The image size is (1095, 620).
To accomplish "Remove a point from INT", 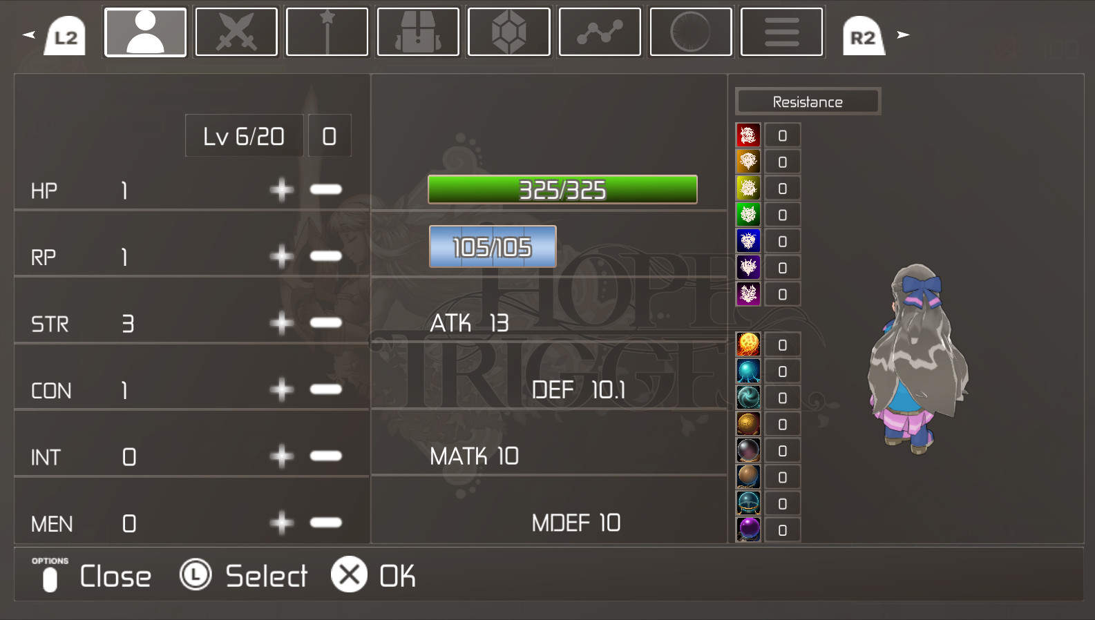I will pos(326,456).
